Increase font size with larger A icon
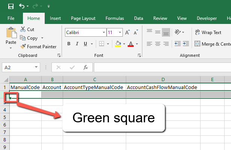Image resolution: width=231 pixels, height=150 pixels. [x=127, y=33]
